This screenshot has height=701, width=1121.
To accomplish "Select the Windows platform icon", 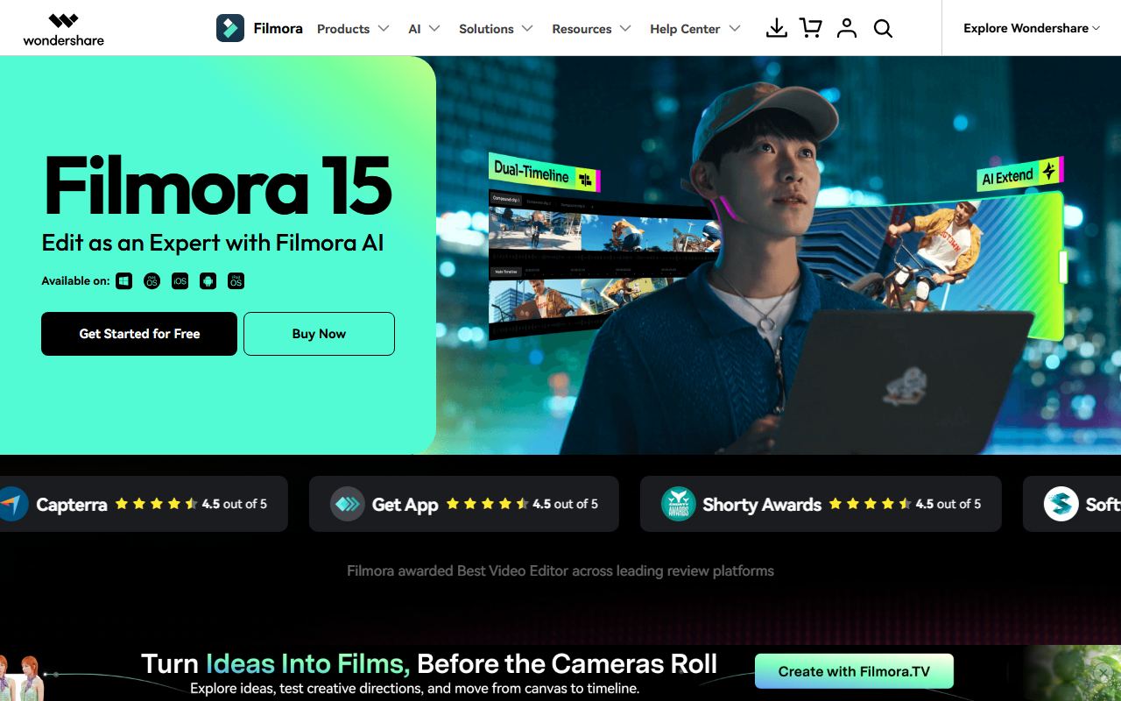I will (x=123, y=281).
